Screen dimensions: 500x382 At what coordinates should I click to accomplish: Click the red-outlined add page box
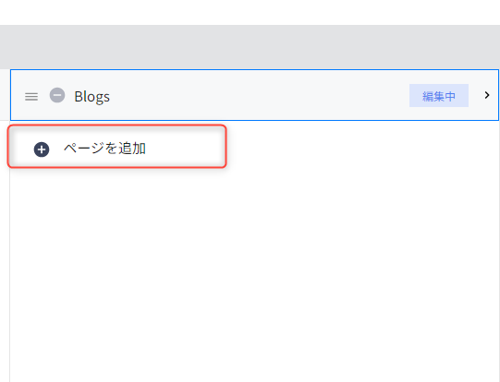coord(117,146)
